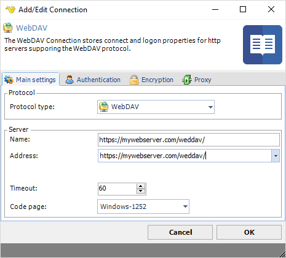The width and height of the screenshot is (286, 258).
Task: Confirm with the OK button
Action: (x=249, y=232)
